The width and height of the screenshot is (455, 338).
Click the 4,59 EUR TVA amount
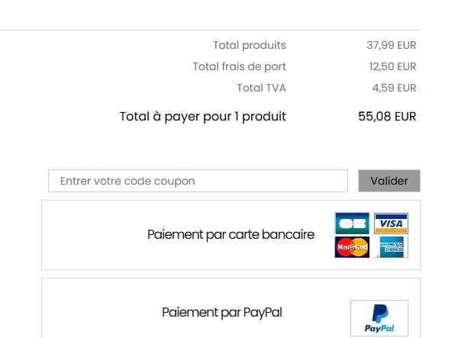[394, 88]
